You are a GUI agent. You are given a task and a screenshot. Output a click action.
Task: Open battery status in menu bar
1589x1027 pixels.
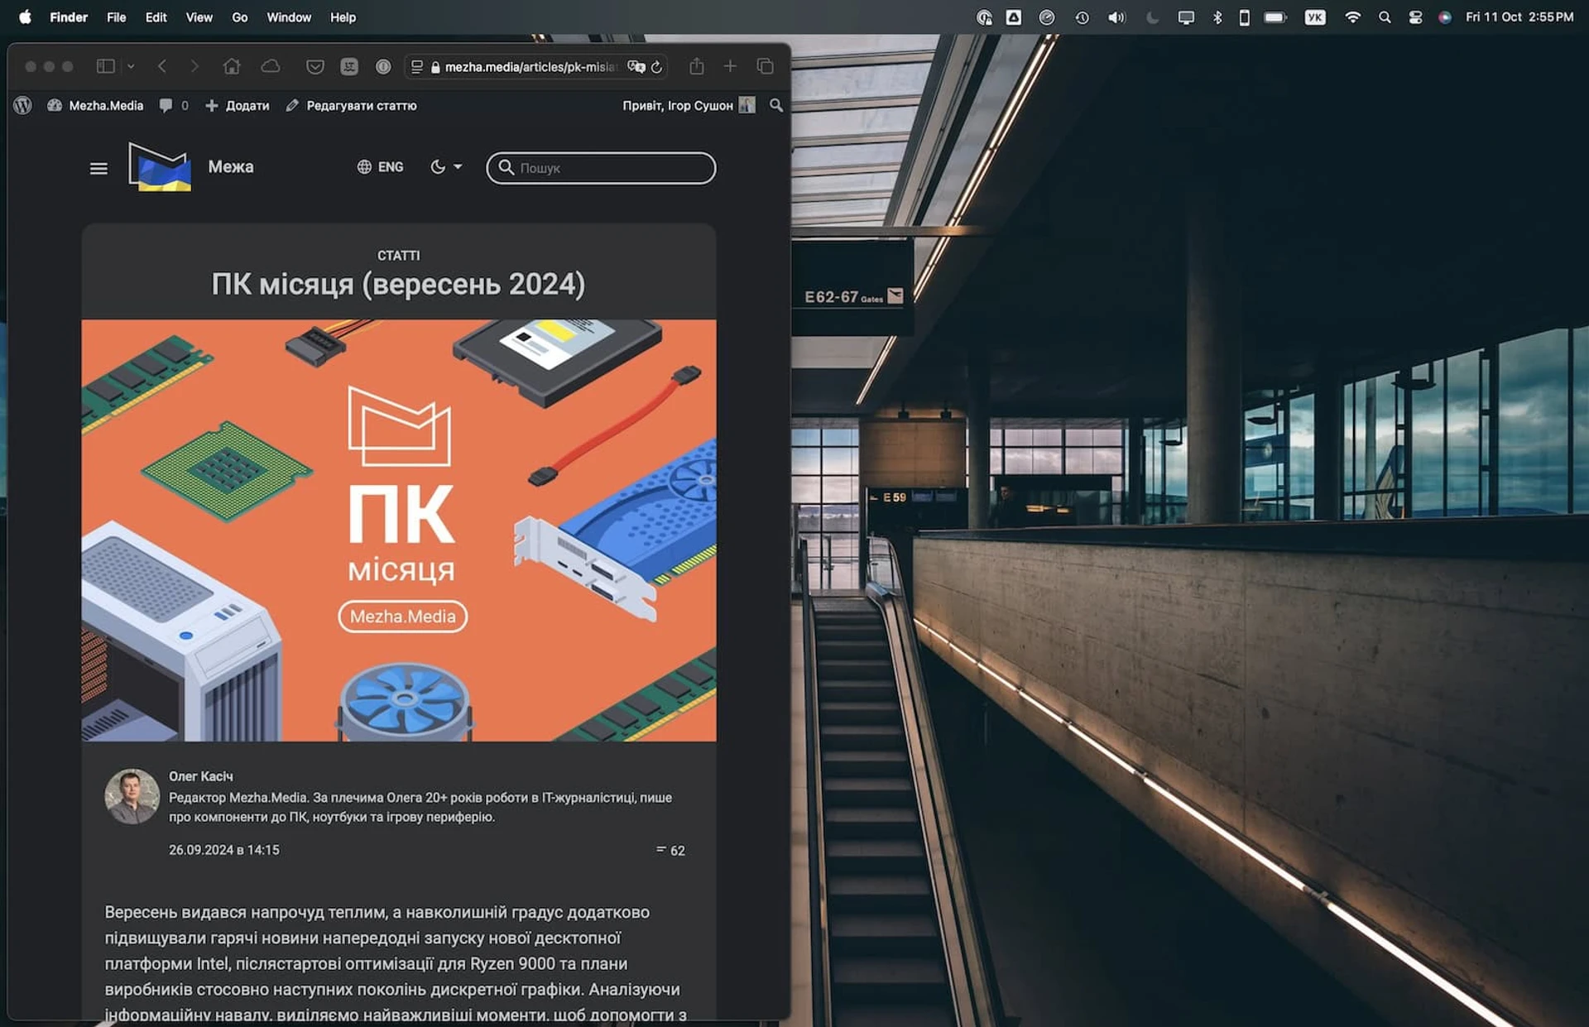1275,17
